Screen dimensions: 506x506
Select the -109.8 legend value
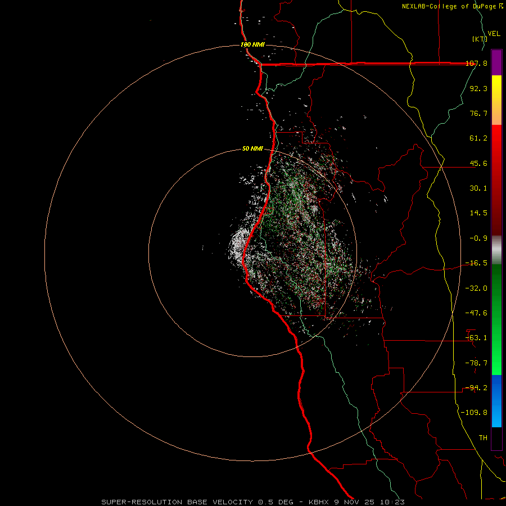[474, 413]
